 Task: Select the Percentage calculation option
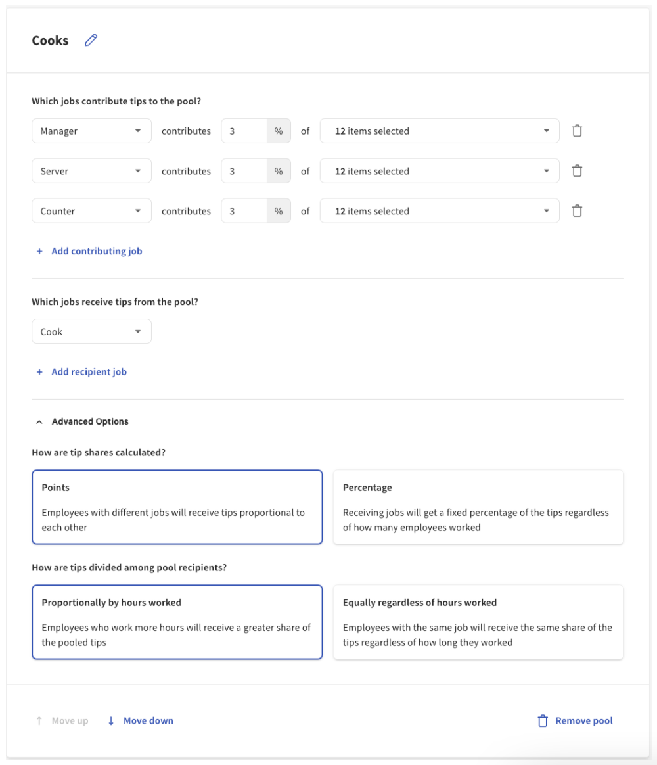(478, 506)
